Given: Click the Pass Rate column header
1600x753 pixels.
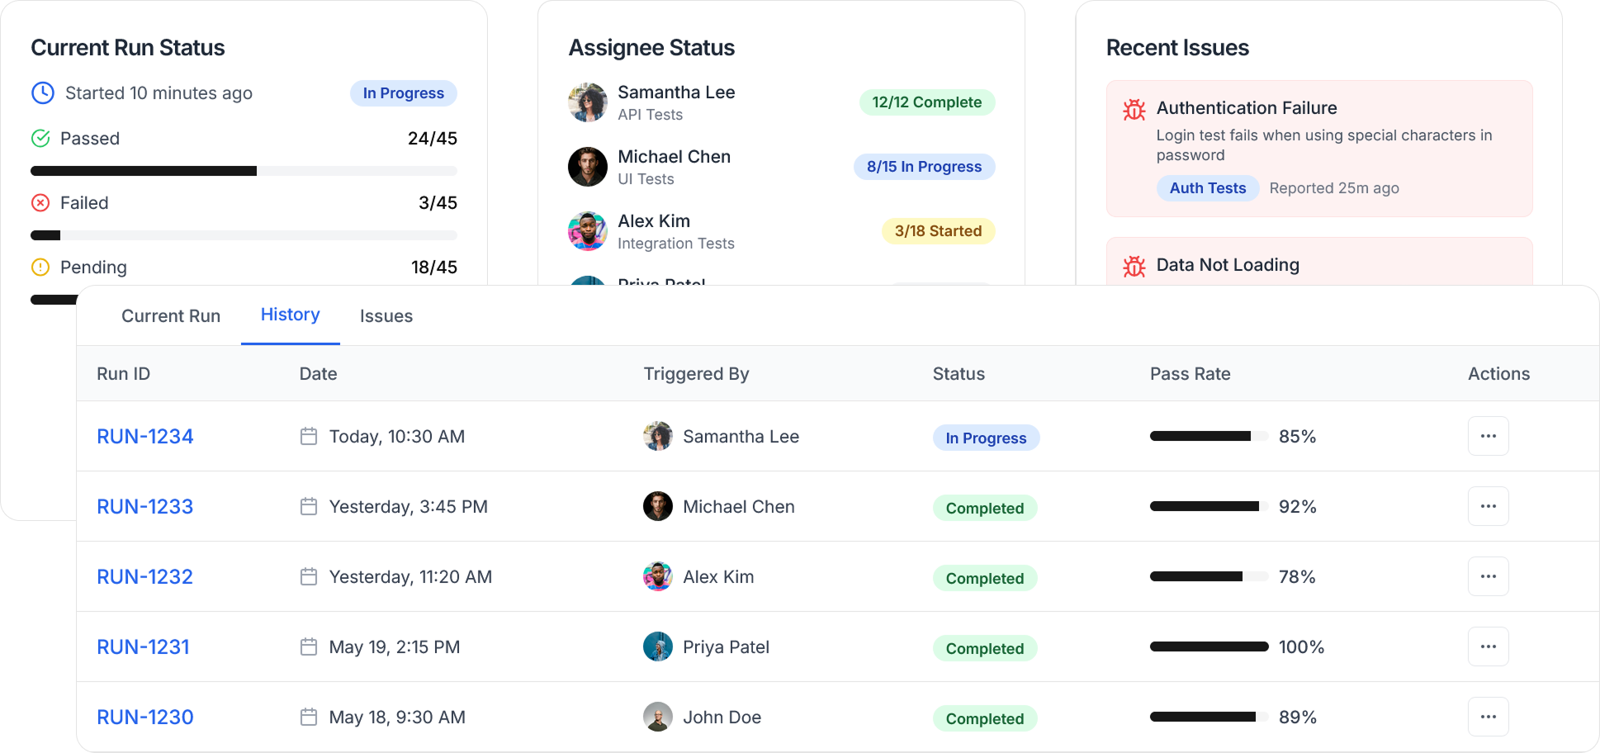Looking at the screenshot, I should point(1190,374).
